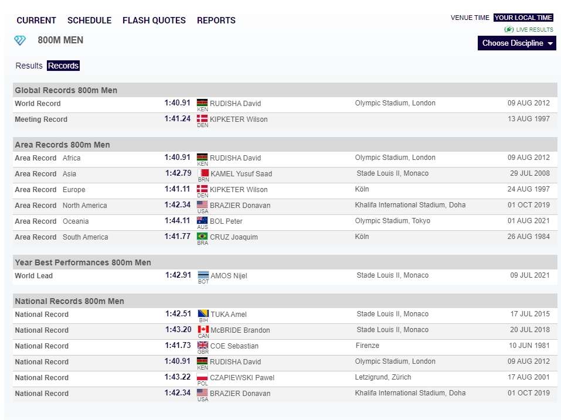Open the Schedule menu item

click(89, 21)
